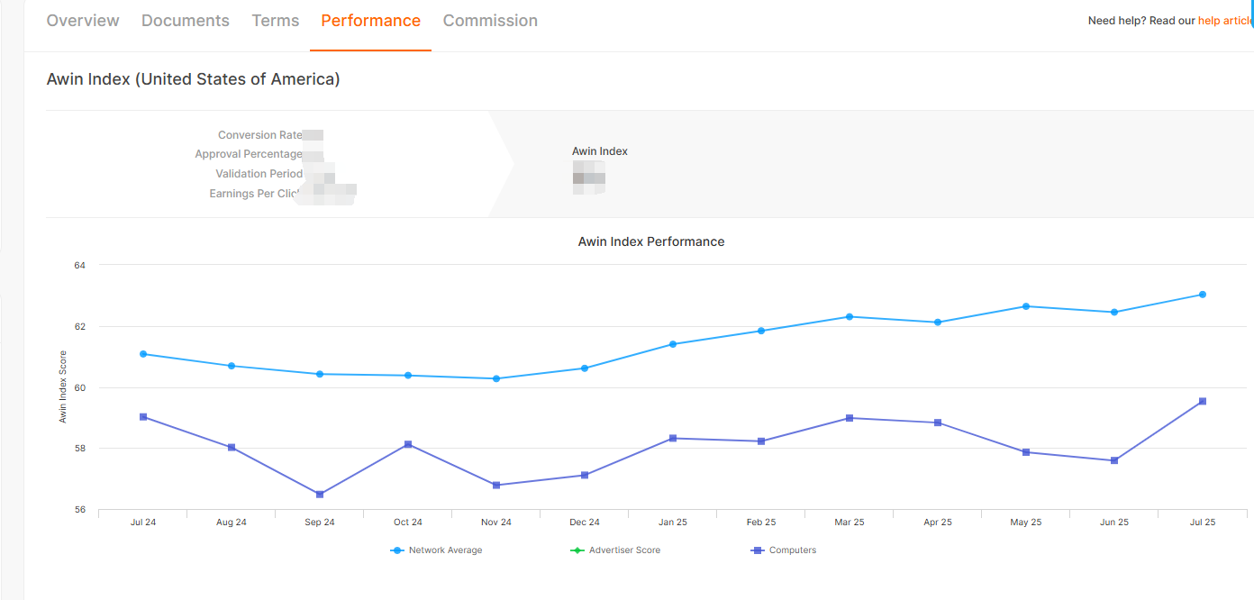Select Computers square marker for Nov 24

[x=496, y=486]
